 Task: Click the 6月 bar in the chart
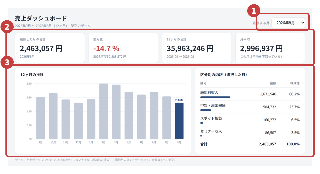pos(154,116)
